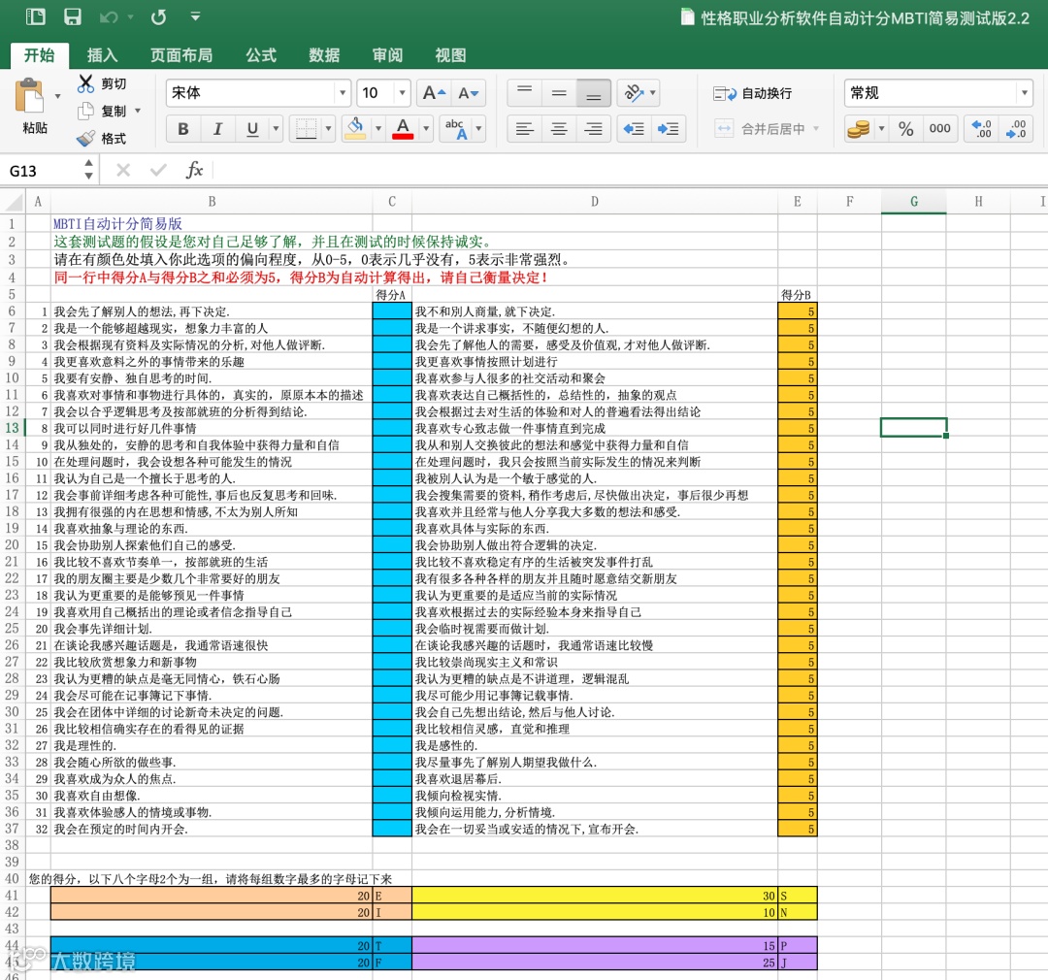Toggle Italic formatting
This screenshot has height=980, width=1048.
pyautogui.click(x=217, y=128)
